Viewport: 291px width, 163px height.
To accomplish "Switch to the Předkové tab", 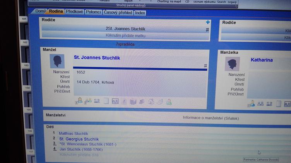I will tap(74, 12).
